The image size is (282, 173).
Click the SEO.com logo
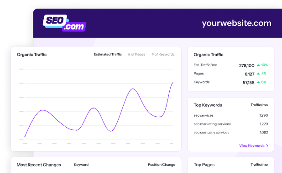(x=64, y=23)
